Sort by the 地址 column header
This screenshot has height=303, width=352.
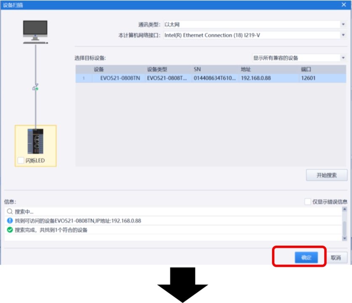tap(246, 69)
